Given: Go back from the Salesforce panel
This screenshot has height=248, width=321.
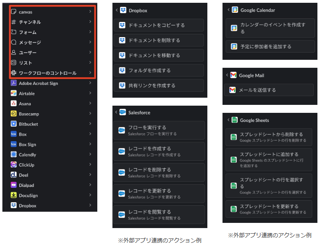Looking at the screenshot, I should click(116, 112).
